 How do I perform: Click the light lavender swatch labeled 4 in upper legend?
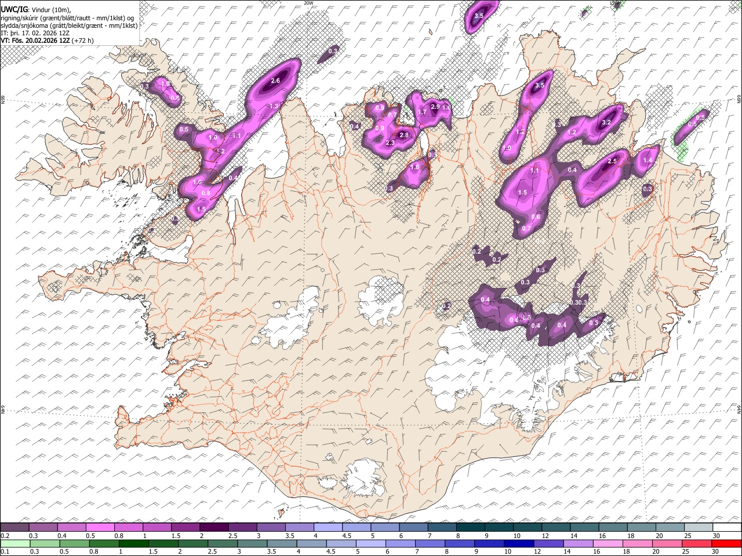328,528
